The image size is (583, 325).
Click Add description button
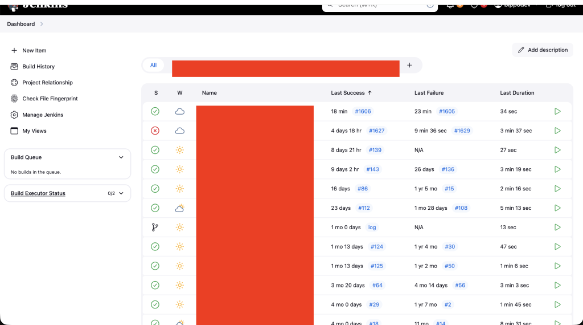coord(543,50)
